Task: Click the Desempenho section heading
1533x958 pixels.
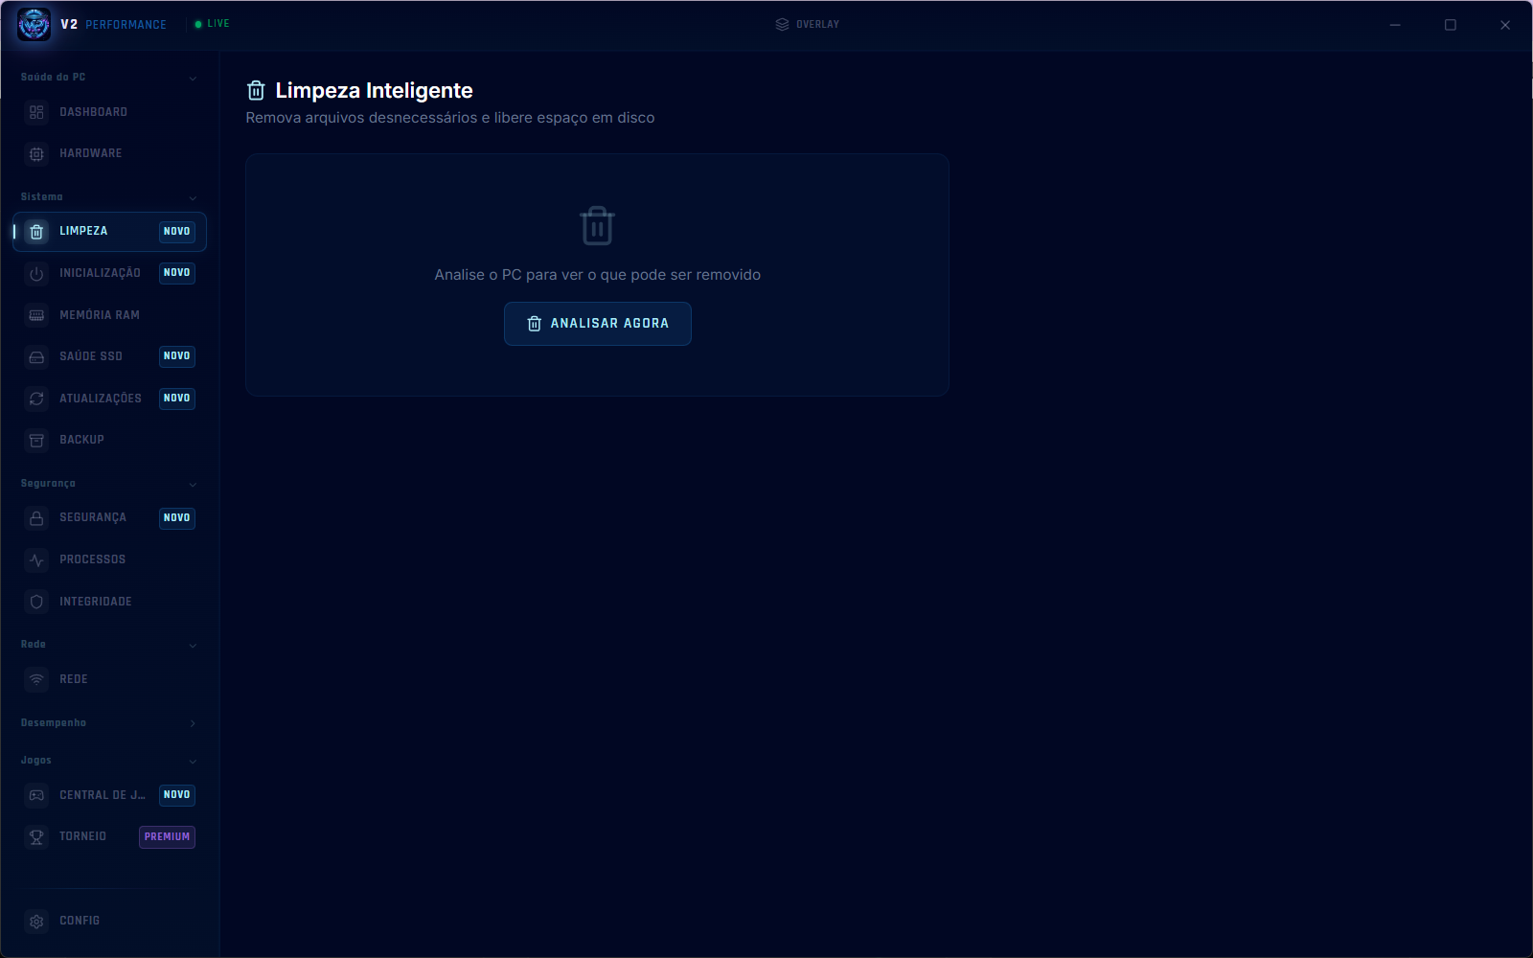Action: point(54,722)
